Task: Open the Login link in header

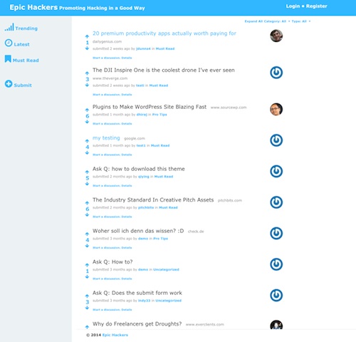Action: 293,6
